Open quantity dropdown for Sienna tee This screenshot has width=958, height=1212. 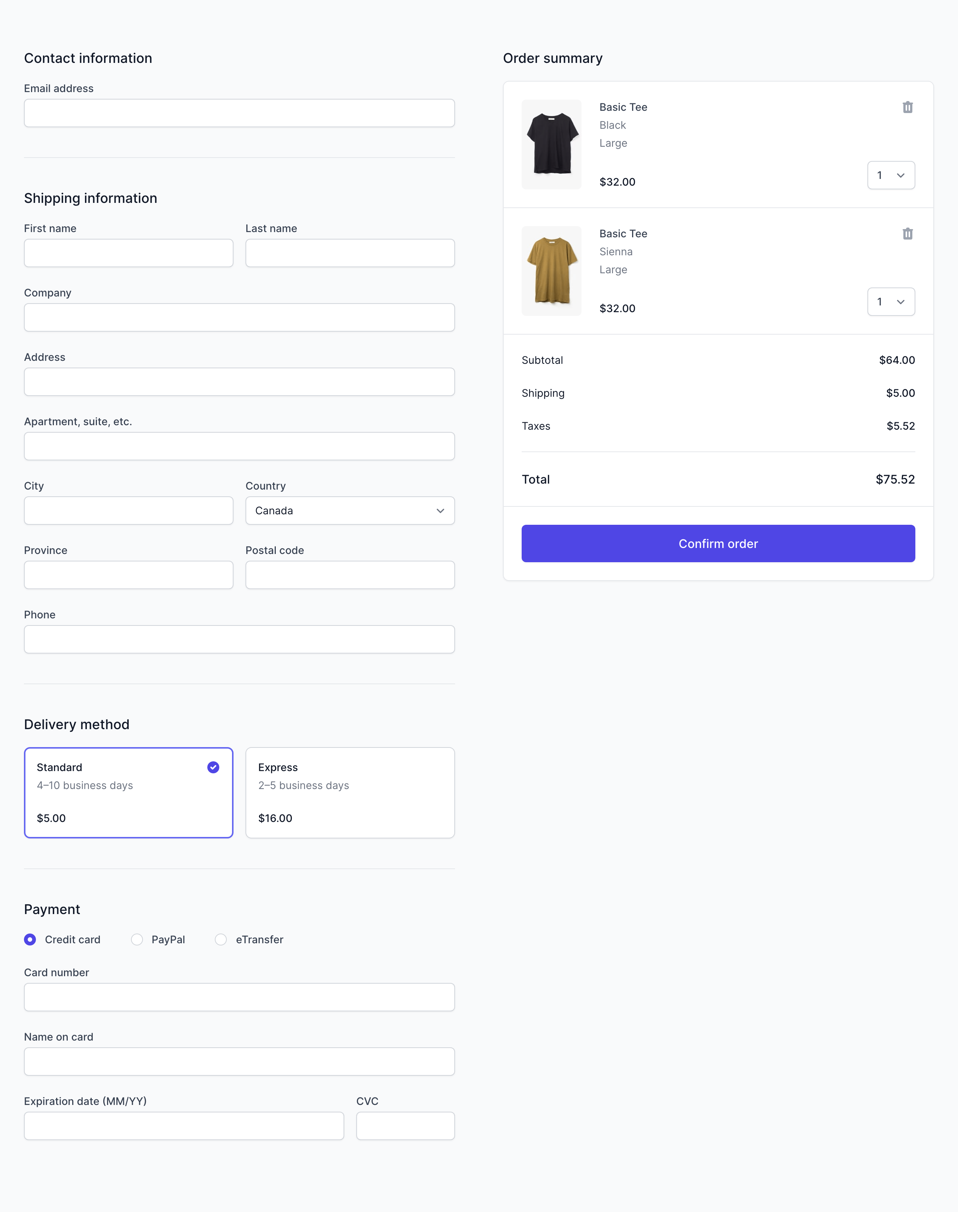pyautogui.click(x=891, y=302)
